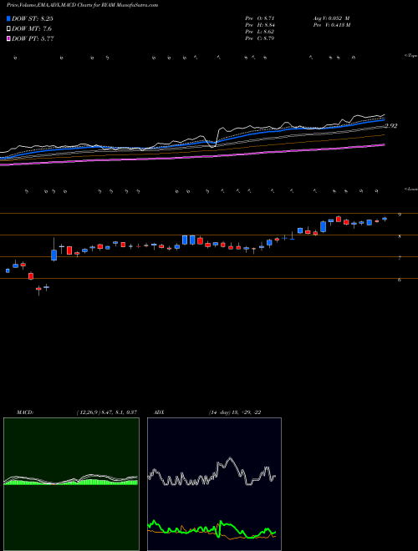Screen dimensions: 418x551
Task: Click the '2.92' label beside EMA lines
Action: [391, 126]
